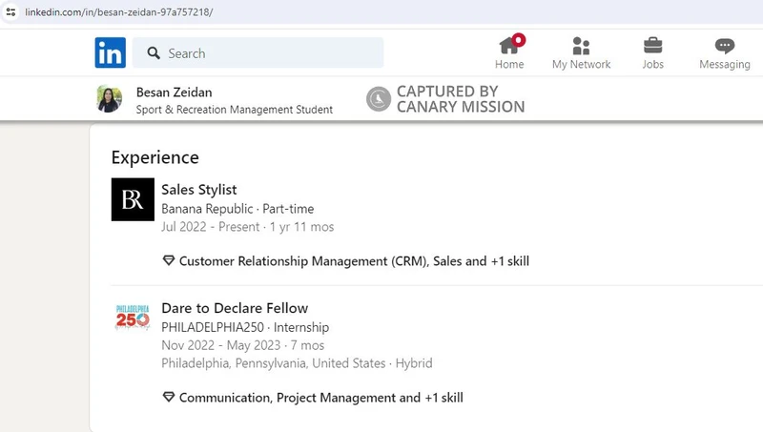Click the site settings icon in the address bar
Screen dimensions: 763x432
click(10, 11)
